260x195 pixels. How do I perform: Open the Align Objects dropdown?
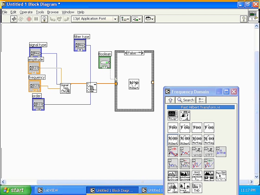[x=125, y=19]
